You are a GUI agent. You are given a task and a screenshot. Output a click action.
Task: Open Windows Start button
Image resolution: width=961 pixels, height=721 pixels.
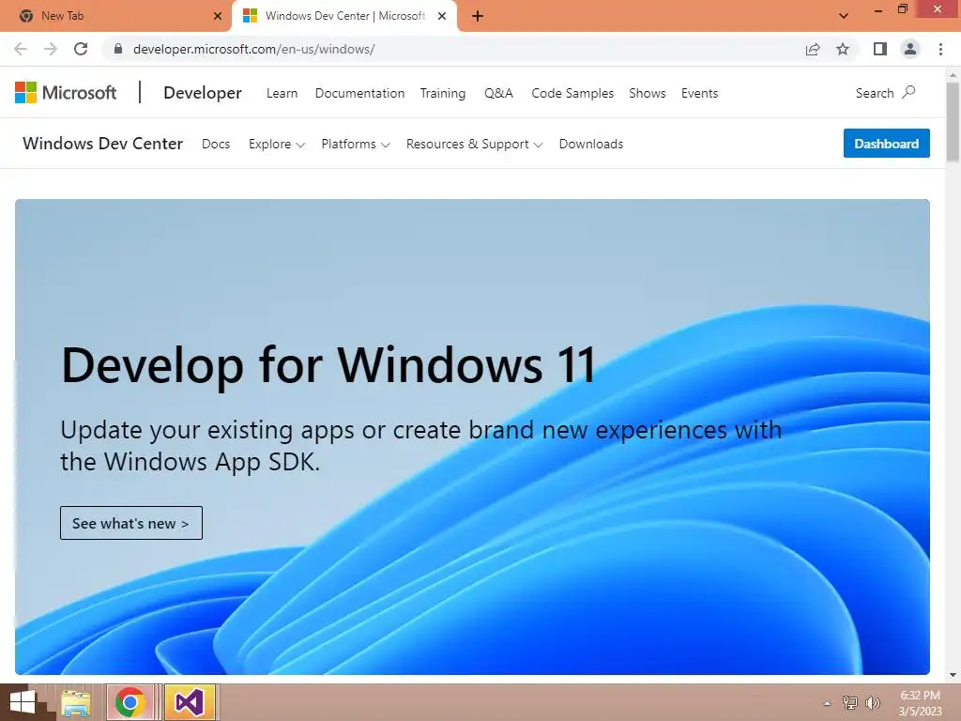[23, 702]
